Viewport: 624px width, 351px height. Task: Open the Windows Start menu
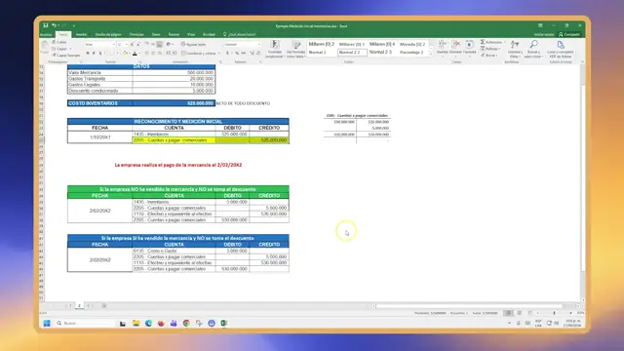47,323
